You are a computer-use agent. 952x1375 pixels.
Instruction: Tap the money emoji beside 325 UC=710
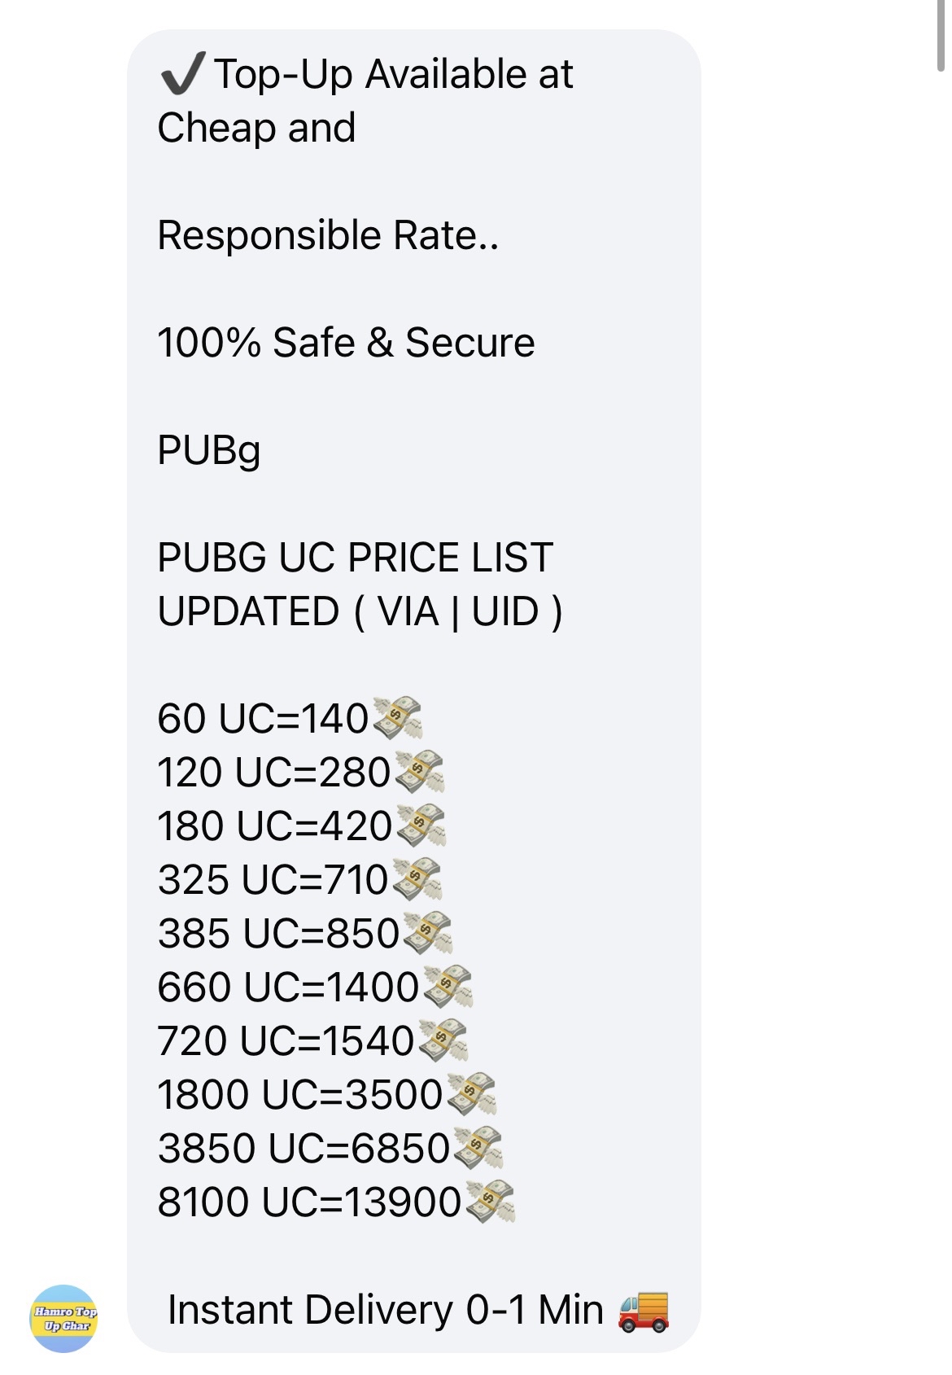pyautogui.click(x=417, y=879)
